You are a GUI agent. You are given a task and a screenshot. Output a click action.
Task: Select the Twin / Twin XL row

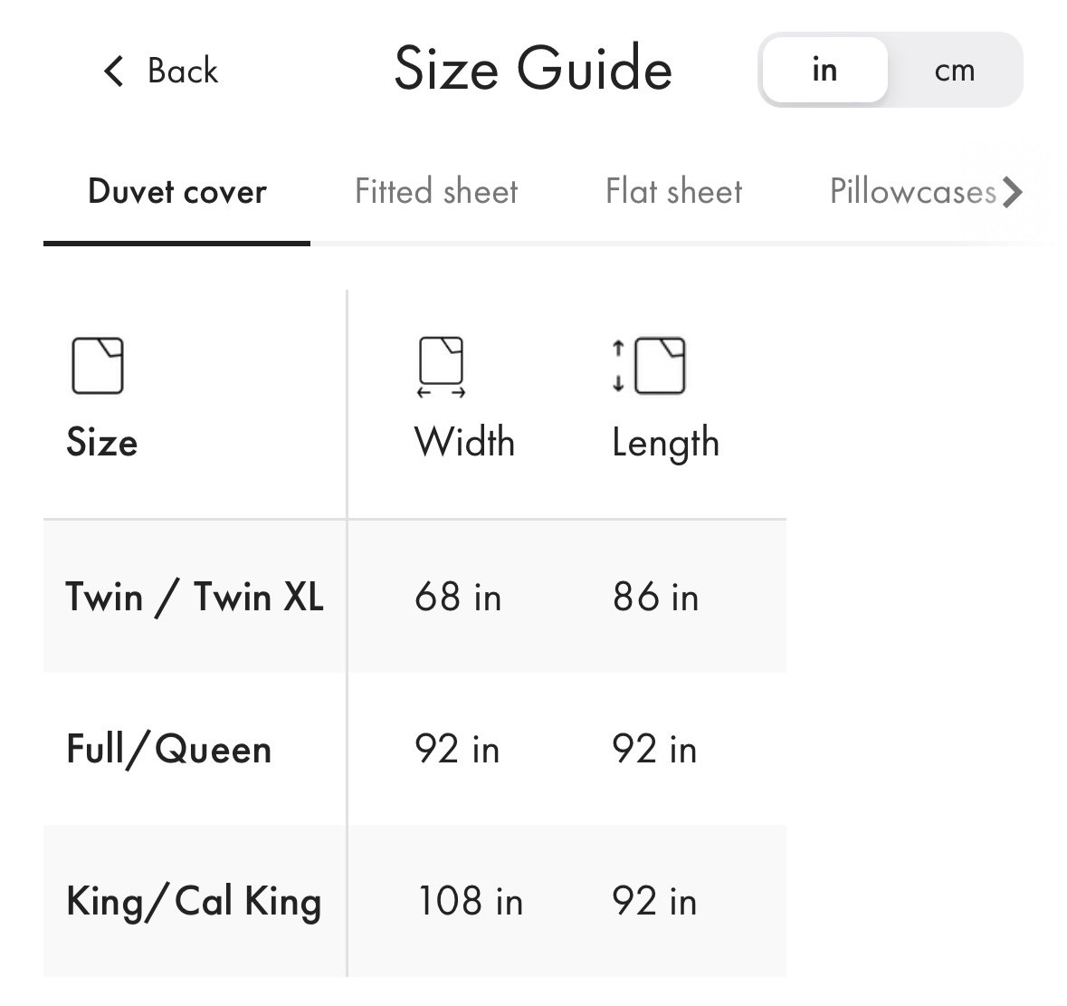click(415, 596)
